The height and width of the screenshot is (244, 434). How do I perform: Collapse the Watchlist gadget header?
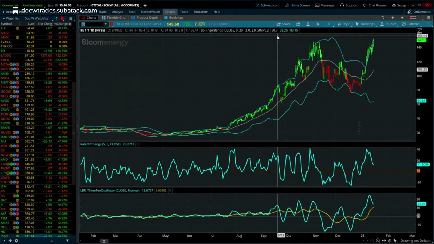[11, 18]
